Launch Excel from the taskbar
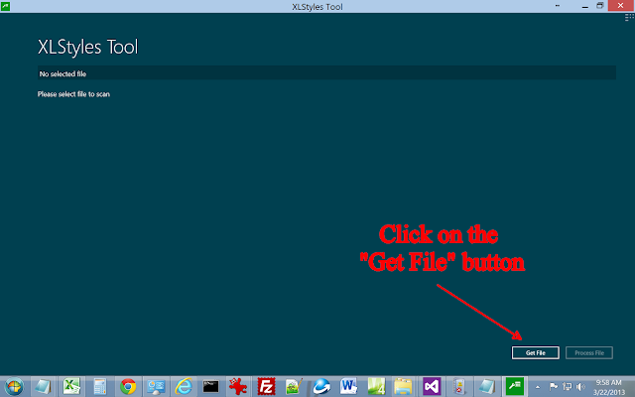The width and height of the screenshot is (635, 397). pos(71,386)
